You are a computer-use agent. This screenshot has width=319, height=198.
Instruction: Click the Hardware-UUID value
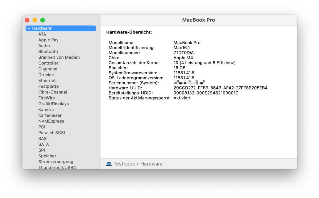click(x=220, y=88)
